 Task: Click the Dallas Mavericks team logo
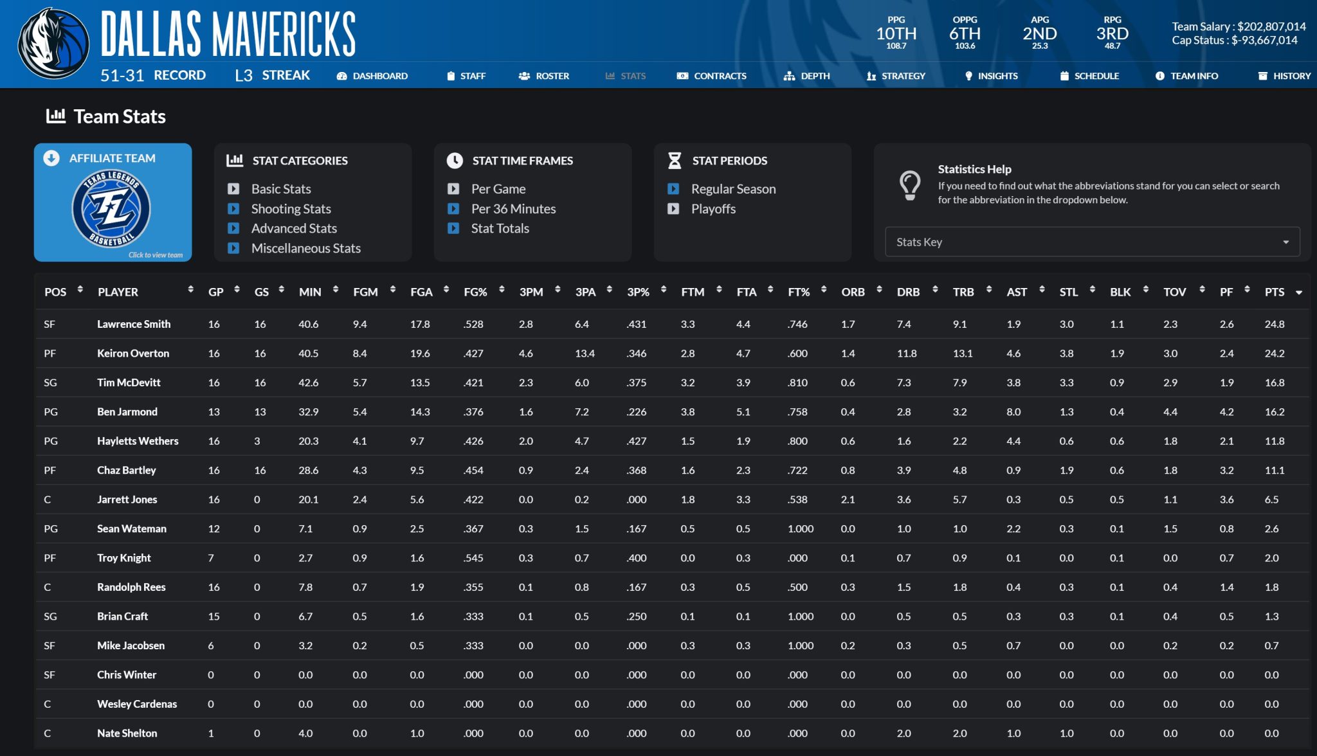53,43
